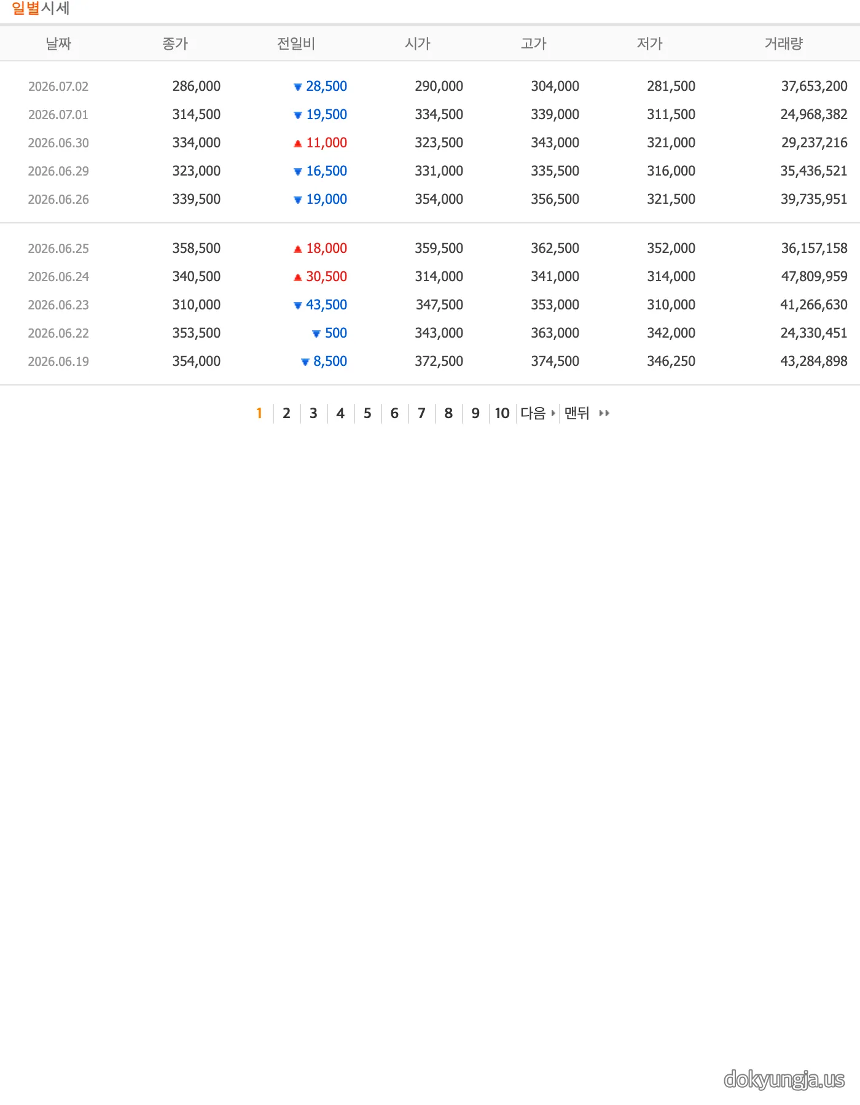Click the 다음 next-pages link

click(537, 413)
